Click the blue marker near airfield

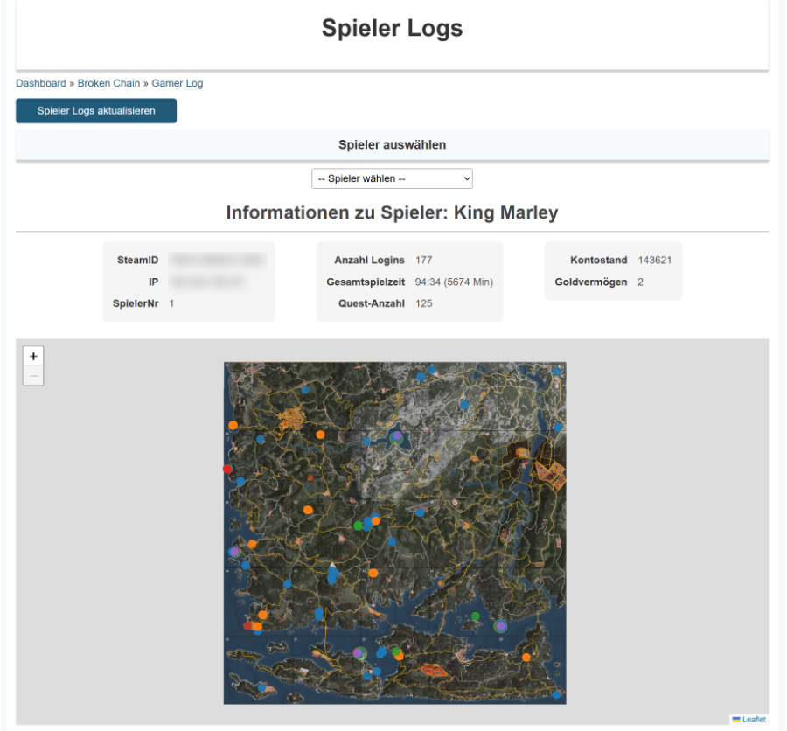tap(420, 512)
